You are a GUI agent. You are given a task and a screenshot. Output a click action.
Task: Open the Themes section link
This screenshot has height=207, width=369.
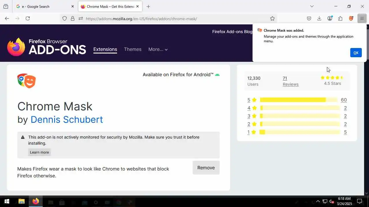pyautogui.click(x=133, y=49)
